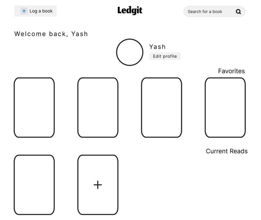261x220 pixels.
Task: Click the magnifying glass search icon
Action: (x=238, y=12)
